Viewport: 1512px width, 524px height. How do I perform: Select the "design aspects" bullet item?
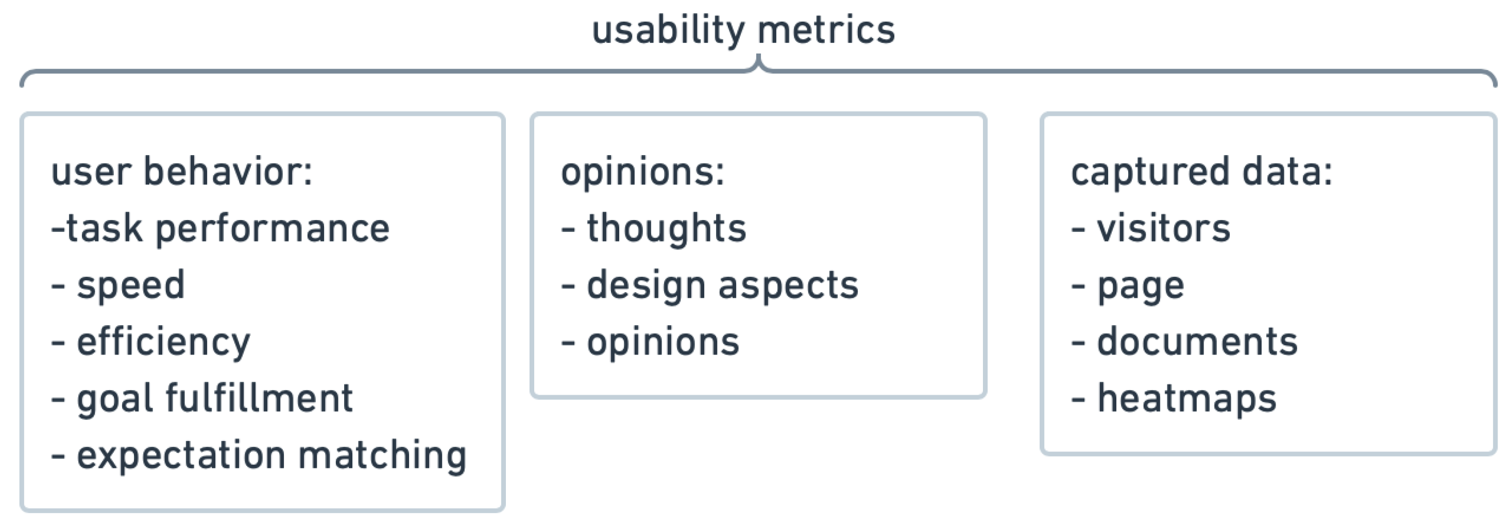[722, 286]
